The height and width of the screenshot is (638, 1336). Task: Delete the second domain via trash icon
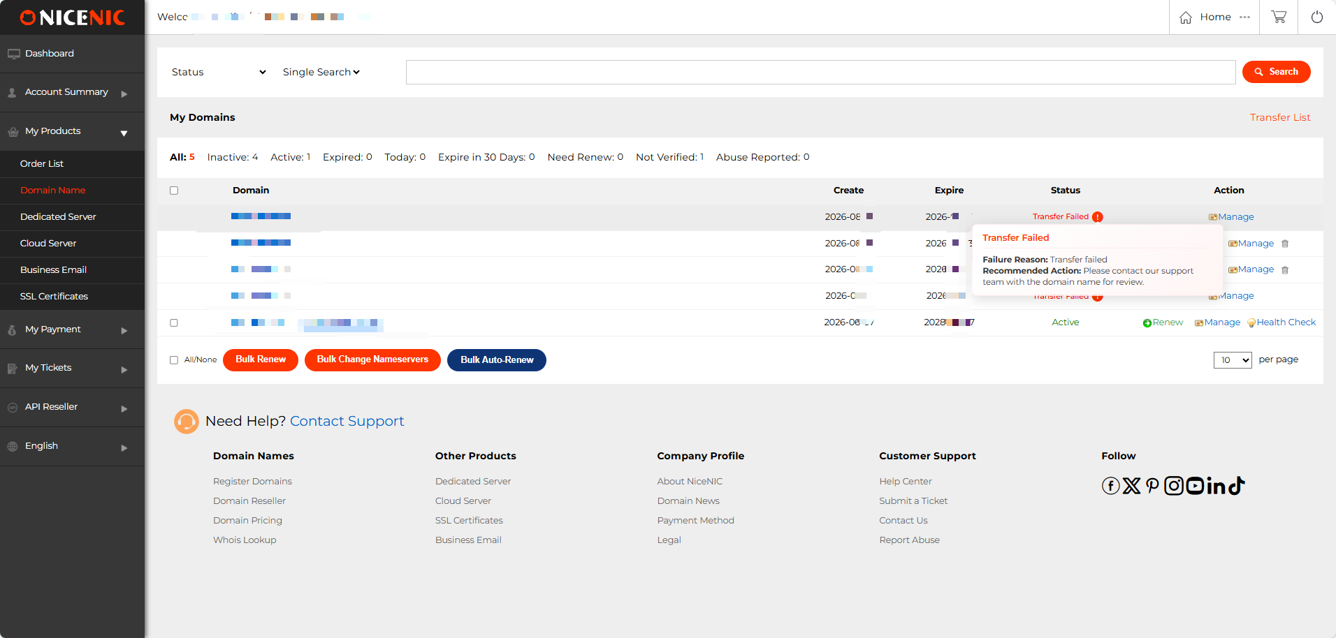tap(1285, 244)
